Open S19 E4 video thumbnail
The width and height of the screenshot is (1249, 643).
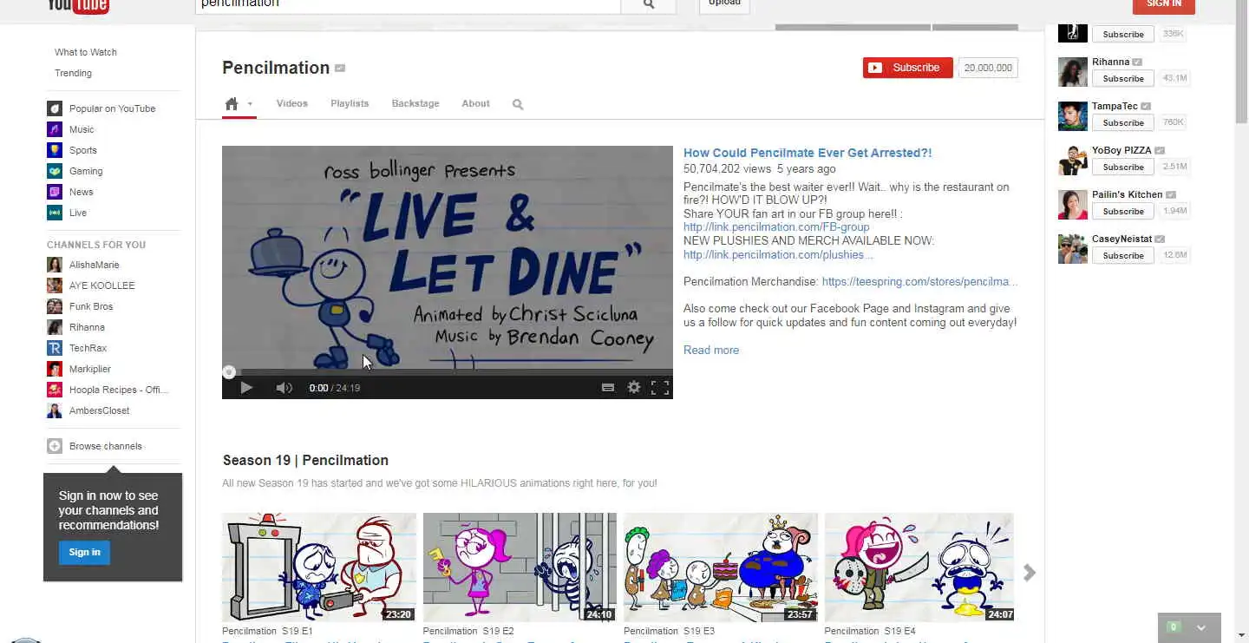[919, 568]
